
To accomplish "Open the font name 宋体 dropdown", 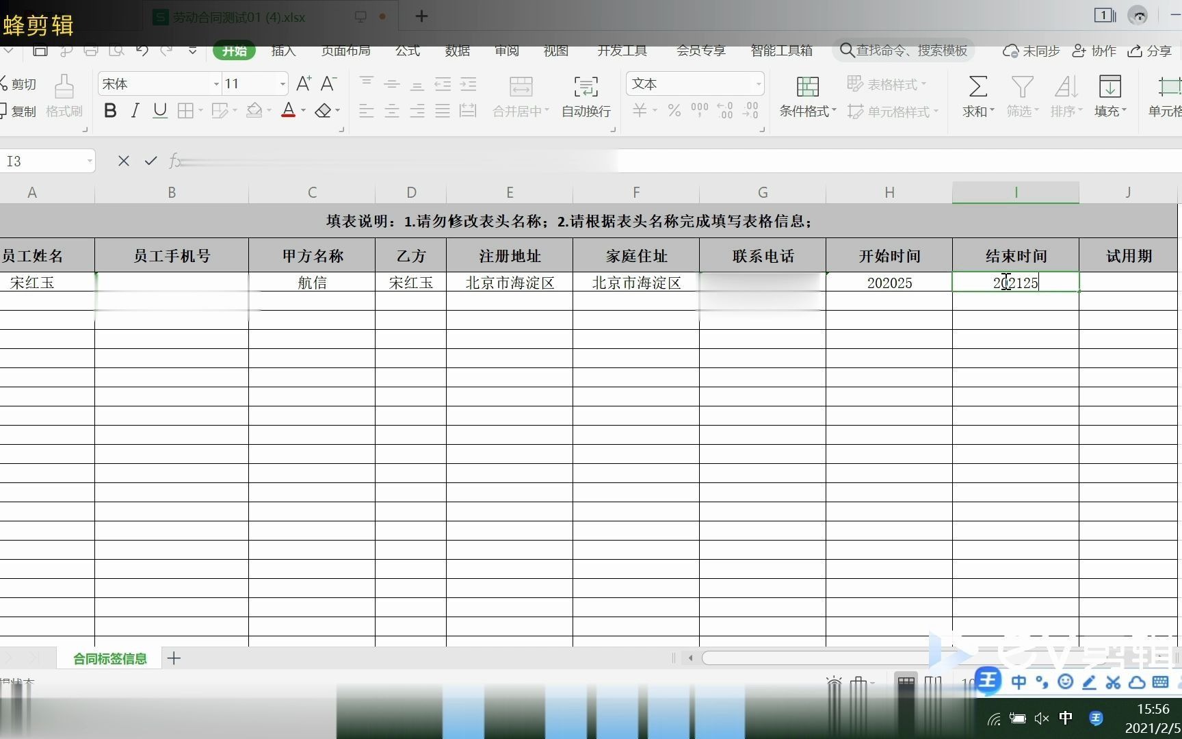I will [x=216, y=84].
